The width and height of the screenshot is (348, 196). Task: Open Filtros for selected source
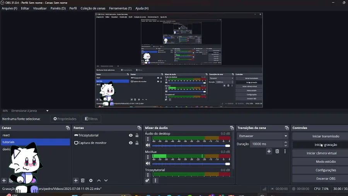click(x=91, y=119)
